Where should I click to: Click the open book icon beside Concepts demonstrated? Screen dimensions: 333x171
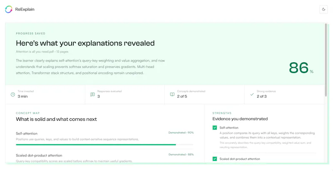172,94
